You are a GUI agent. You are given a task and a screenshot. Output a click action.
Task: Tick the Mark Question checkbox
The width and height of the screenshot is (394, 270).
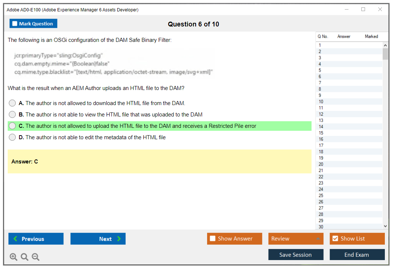[15, 24]
